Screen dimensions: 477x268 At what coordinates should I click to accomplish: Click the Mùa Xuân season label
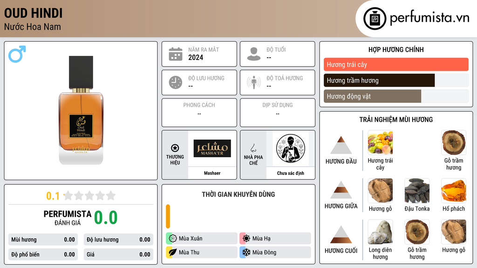(x=191, y=239)
